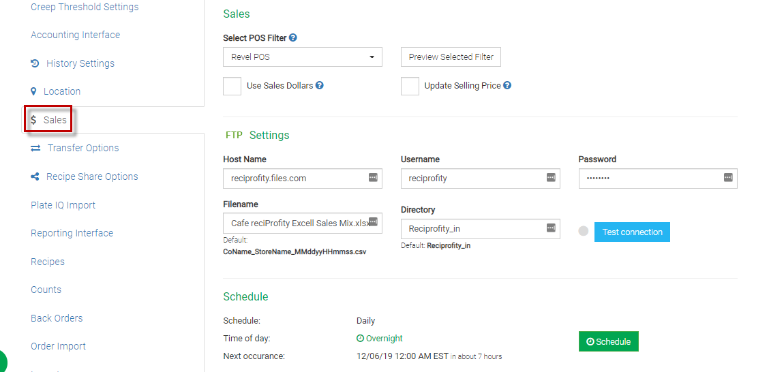Click the Preview Selected Filter button
Viewport: 784px width, 372px height.
(x=451, y=57)
